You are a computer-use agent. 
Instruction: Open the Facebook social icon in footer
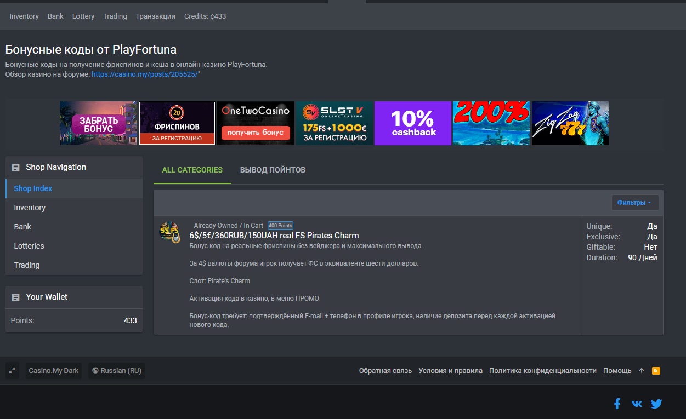tap(617, 404)
